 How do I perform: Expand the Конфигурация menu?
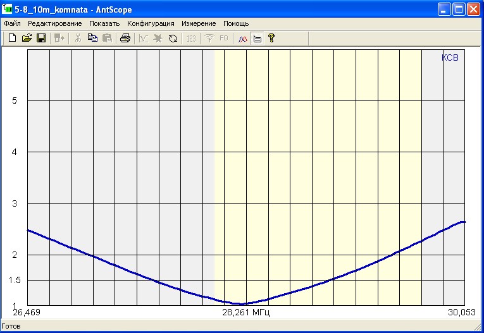tap(151, 23)
